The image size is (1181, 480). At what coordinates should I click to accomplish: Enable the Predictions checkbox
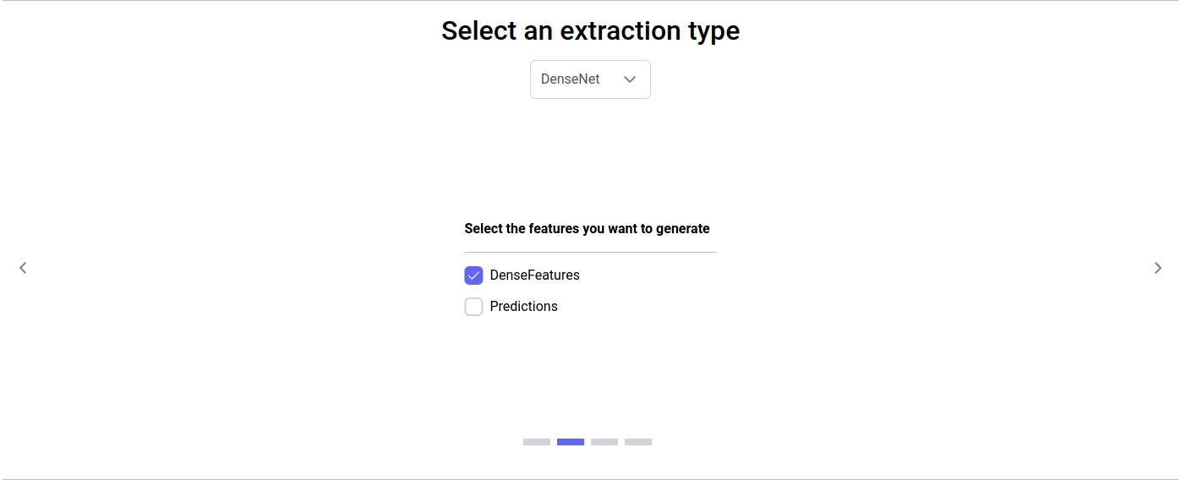pyautogui.click(x=473, y=307)
